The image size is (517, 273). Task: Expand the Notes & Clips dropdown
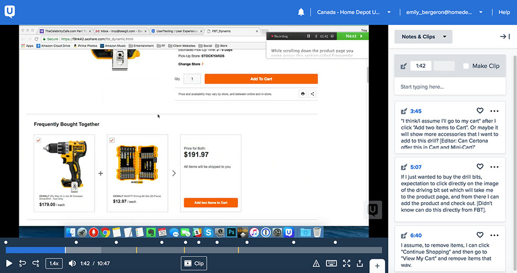pyautogui.click(x=423, y=37)
